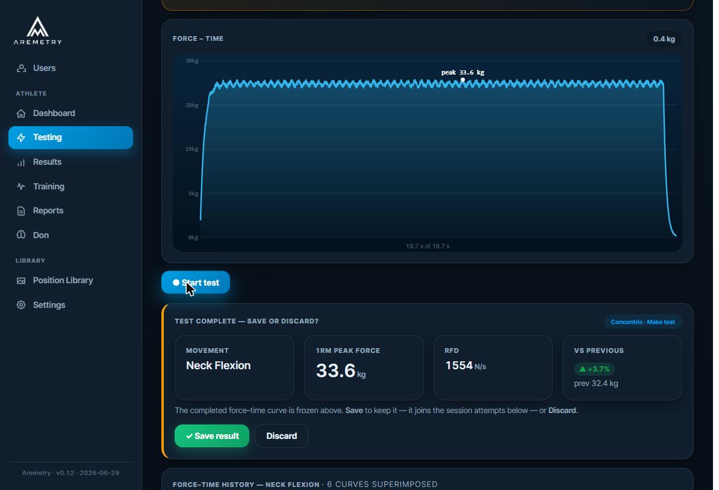Start a new test
Viewport: 719px width, 490px height.
[x=195, y=283]
